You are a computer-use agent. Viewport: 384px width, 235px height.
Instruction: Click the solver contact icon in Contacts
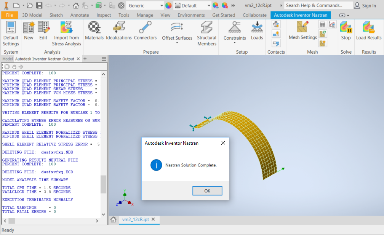click(x=276, y=43)
